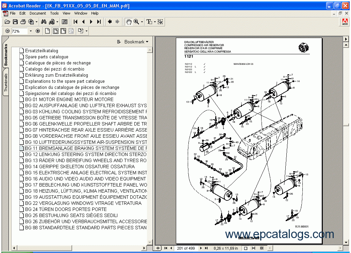The height and width of the screenshot is (253, 351).
Task: Select the Zoom In magnifier tool
Action: 136,22
